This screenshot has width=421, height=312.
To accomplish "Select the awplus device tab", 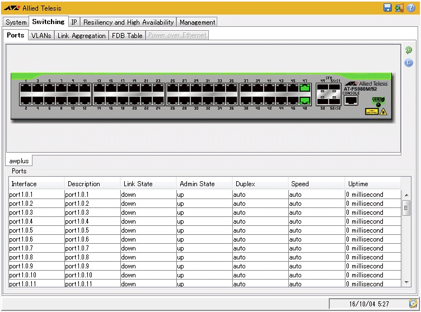I will pos(19,161).
